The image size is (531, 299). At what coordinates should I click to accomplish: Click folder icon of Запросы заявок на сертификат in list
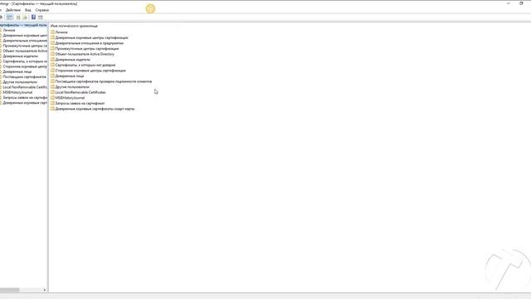[52, 103]
